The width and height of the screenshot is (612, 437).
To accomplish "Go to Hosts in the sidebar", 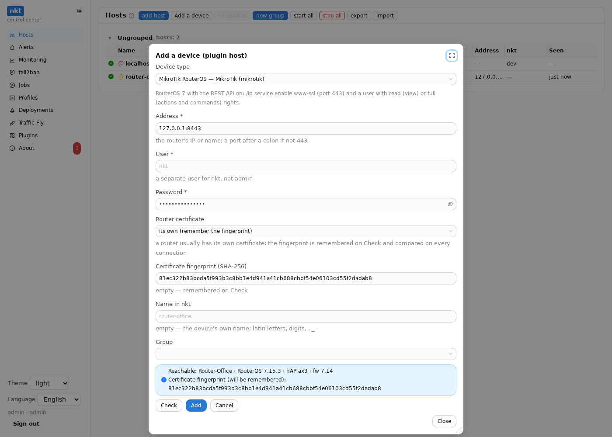I will (45, 35).
